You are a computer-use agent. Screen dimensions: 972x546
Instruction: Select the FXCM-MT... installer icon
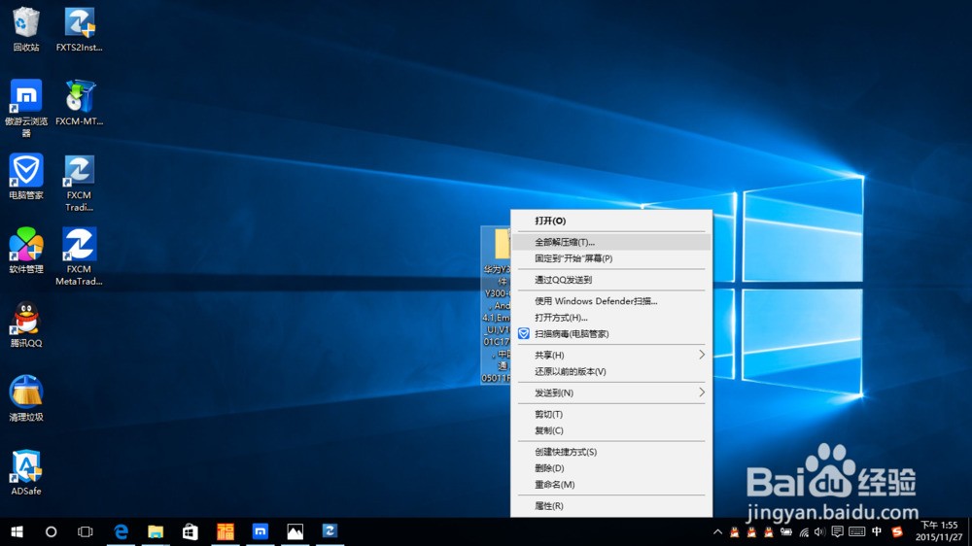coord(79,103)
